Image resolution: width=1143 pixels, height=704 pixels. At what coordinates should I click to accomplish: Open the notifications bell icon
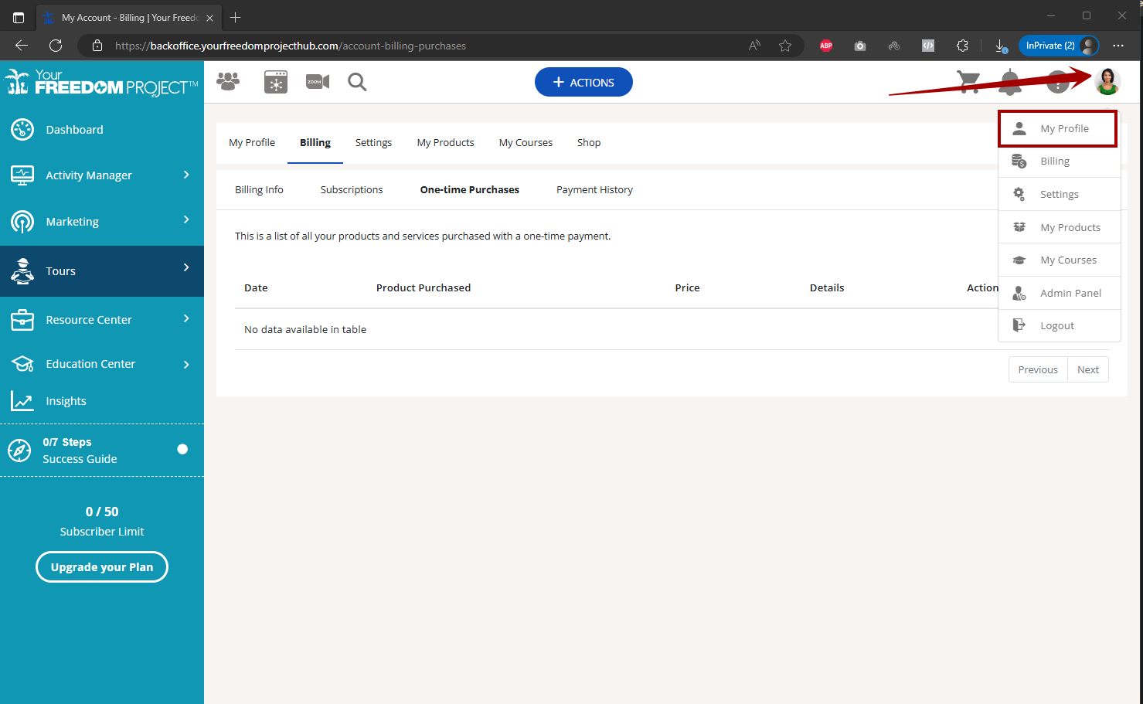coord(1010,82)
